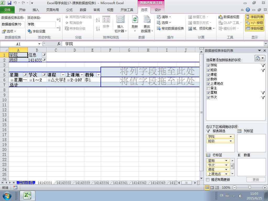Open Change Data Source (更改数据源) icon
268x201 pixels.
147,19
